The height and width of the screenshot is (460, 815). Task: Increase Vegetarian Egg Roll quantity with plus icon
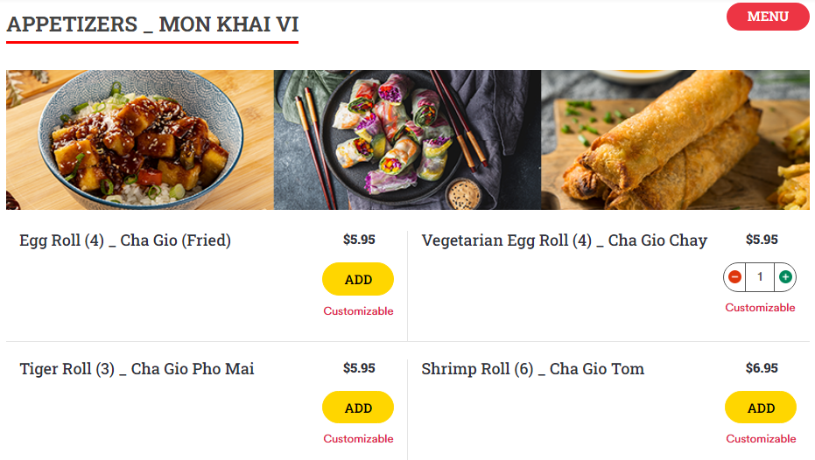[x=785, y=277]
